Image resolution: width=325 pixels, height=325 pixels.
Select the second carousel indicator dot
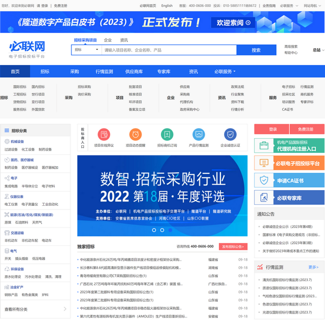[162, 230]
